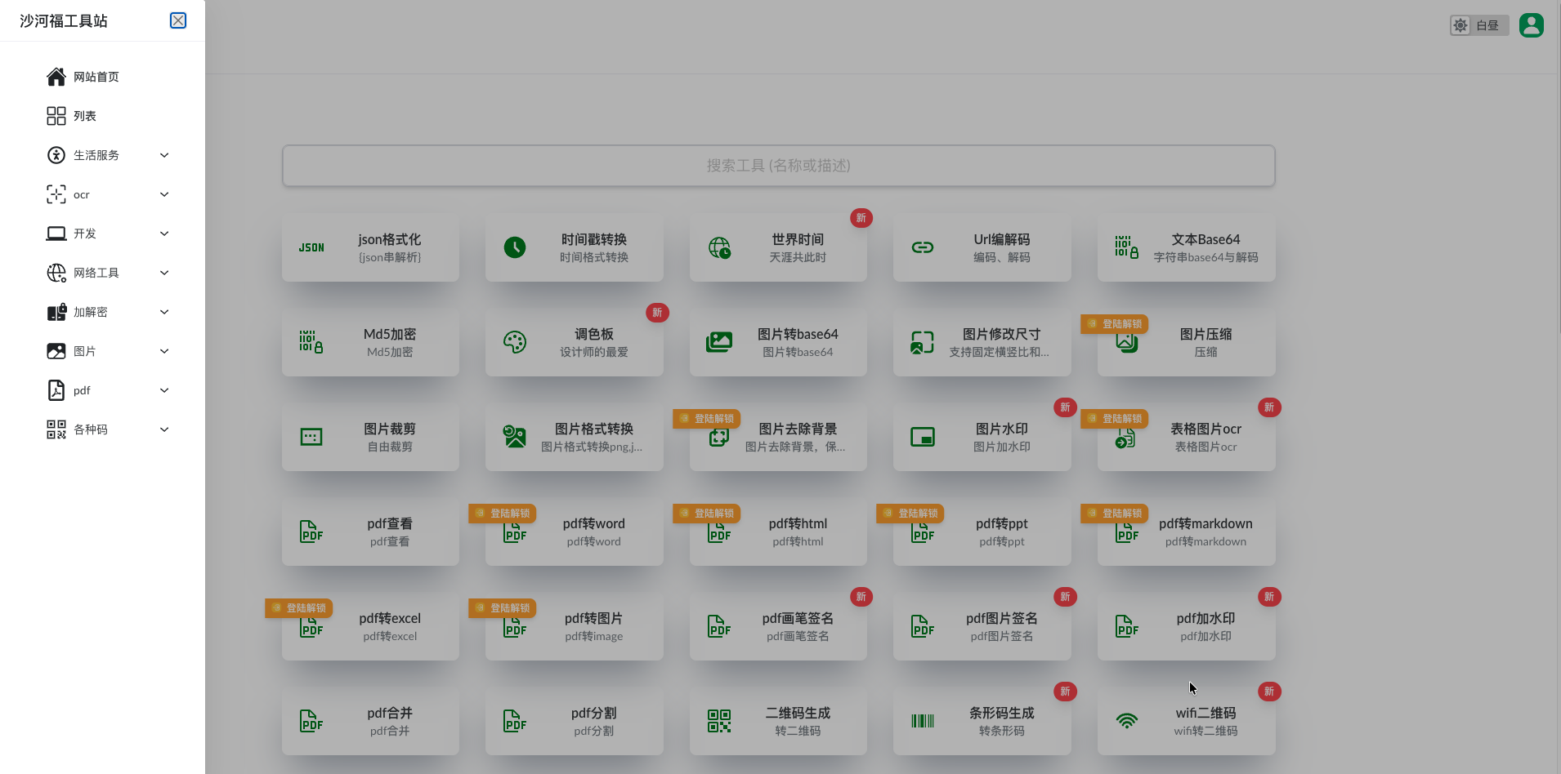Image resolution: width=1561 pixels, height=774 pixels.
Task: Click the 列表 grid icon
Action: tap(56, 116)
